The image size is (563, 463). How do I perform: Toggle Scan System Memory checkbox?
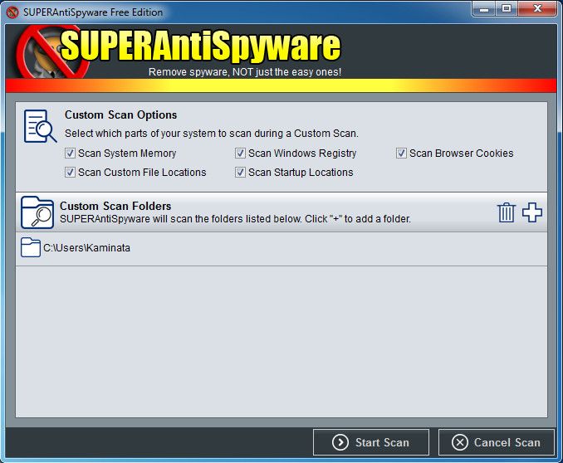(x=70, y=154)
